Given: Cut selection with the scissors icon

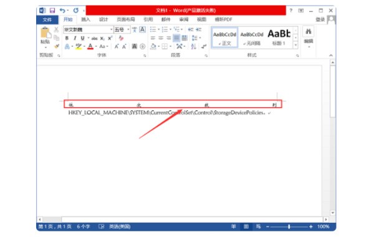Looking at the screenshot, I should [56, 29].
